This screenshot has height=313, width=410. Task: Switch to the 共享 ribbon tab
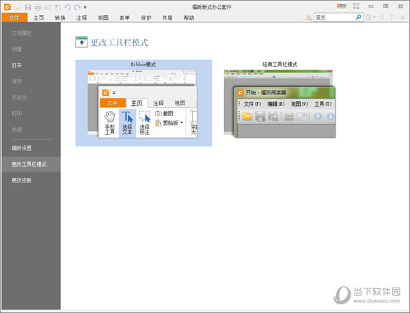click(167, 18)
